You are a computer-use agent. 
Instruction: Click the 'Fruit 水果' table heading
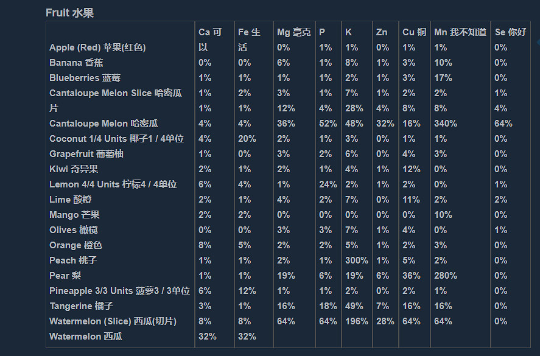(69, 13)
